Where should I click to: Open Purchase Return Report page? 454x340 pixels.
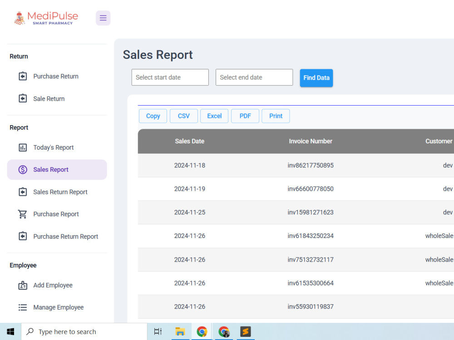pos(57,237)
